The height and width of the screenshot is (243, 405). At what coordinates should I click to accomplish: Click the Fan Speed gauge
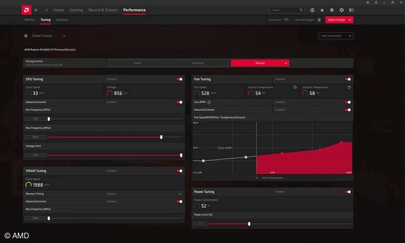197,93
